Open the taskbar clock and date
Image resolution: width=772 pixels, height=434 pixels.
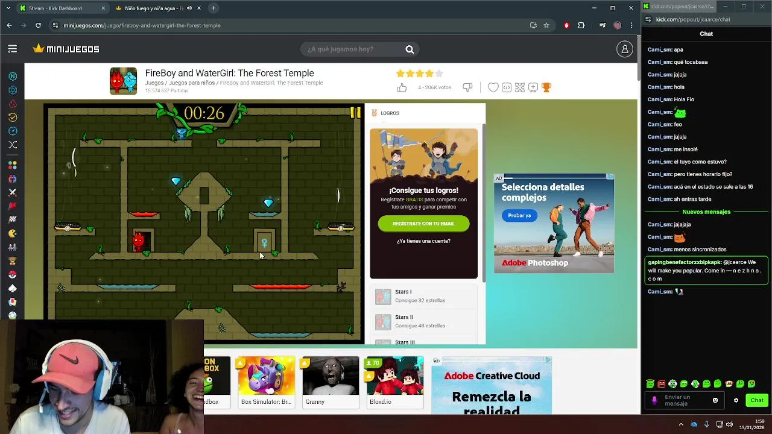[x=752, y=424]
